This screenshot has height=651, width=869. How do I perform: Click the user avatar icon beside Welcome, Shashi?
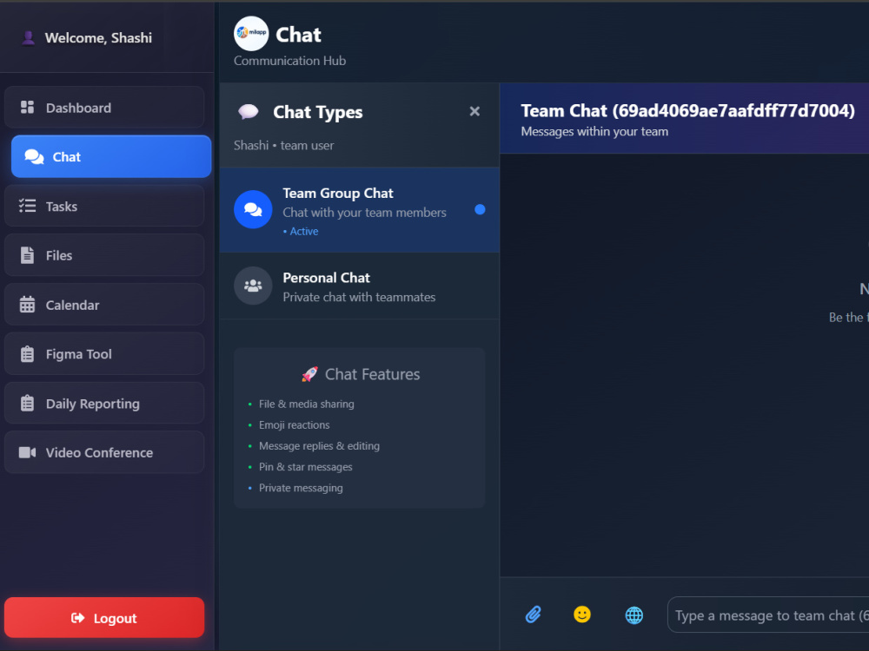pyautogui.click(x=28, y=37)
